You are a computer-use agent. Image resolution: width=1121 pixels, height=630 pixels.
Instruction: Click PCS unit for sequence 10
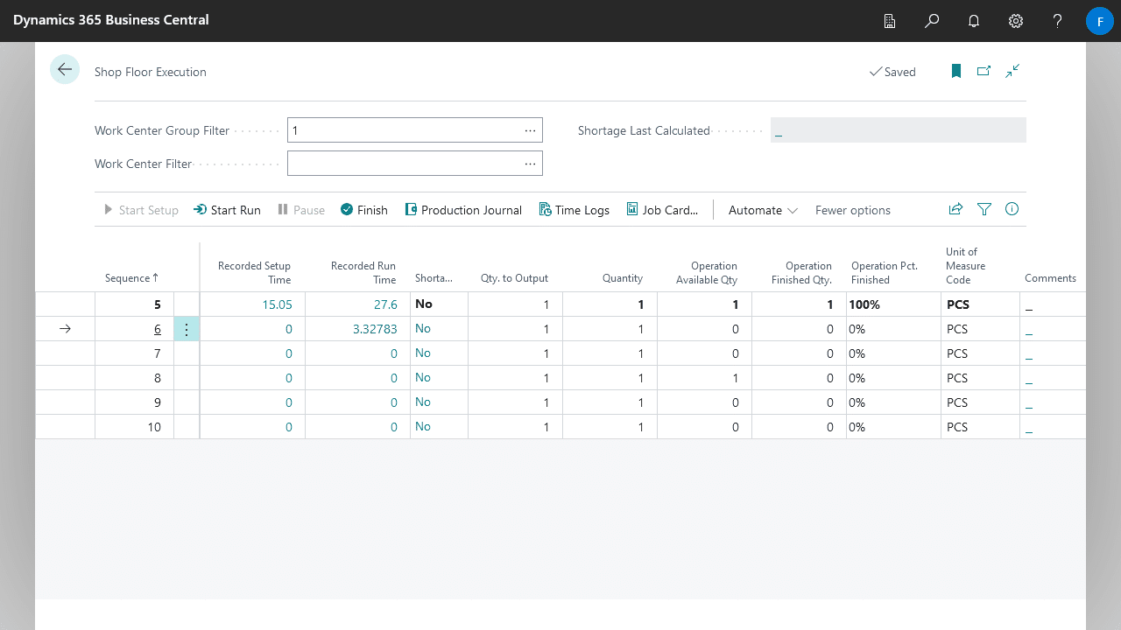(957, 427)
